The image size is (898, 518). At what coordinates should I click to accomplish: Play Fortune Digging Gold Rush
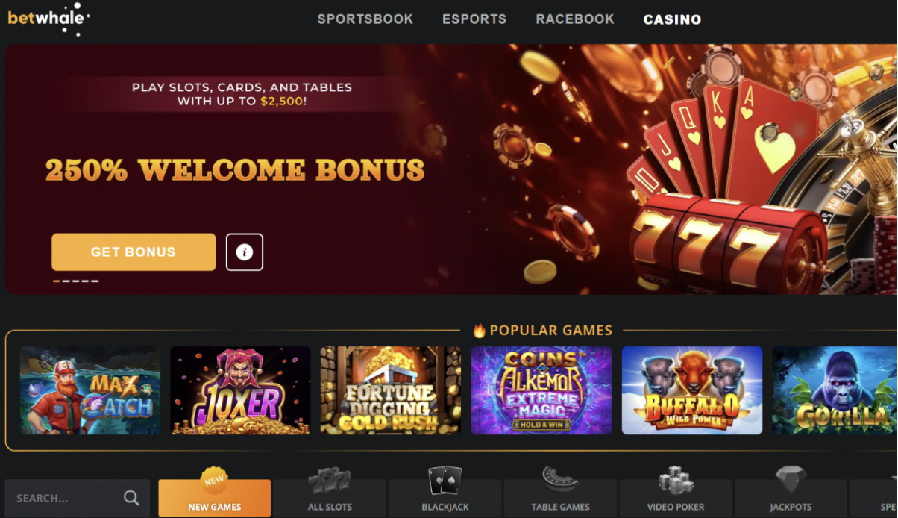coord(391,390)
